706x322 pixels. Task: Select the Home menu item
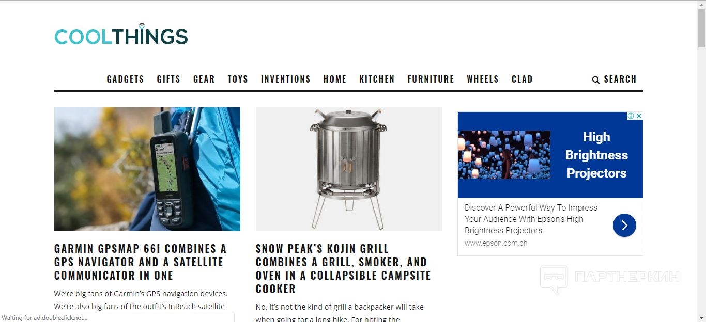click(335, 79)
